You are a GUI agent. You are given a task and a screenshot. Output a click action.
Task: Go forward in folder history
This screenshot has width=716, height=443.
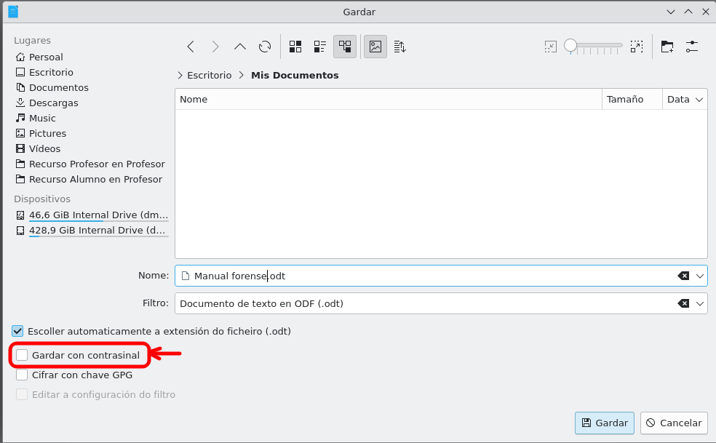point(215,47)
